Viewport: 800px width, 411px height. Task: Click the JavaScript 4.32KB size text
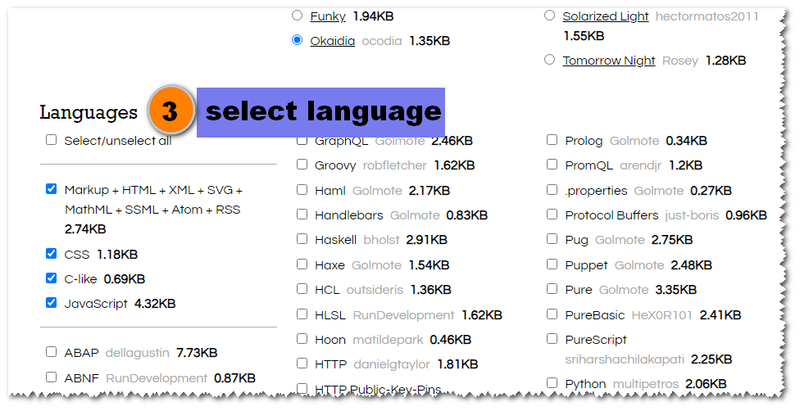point(155,304)
